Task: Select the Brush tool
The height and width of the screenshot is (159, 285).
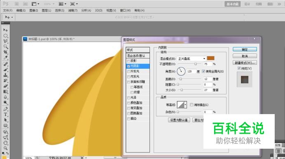Action: click(x=5, y=70)
